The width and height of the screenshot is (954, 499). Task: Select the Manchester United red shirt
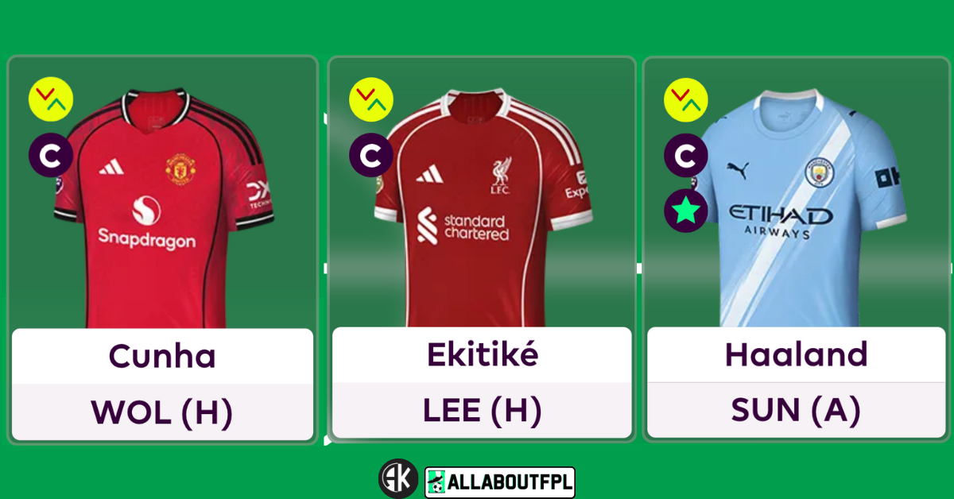(165, 208)
